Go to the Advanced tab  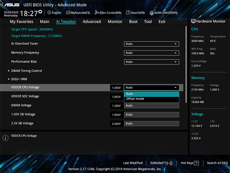(92, 22)
